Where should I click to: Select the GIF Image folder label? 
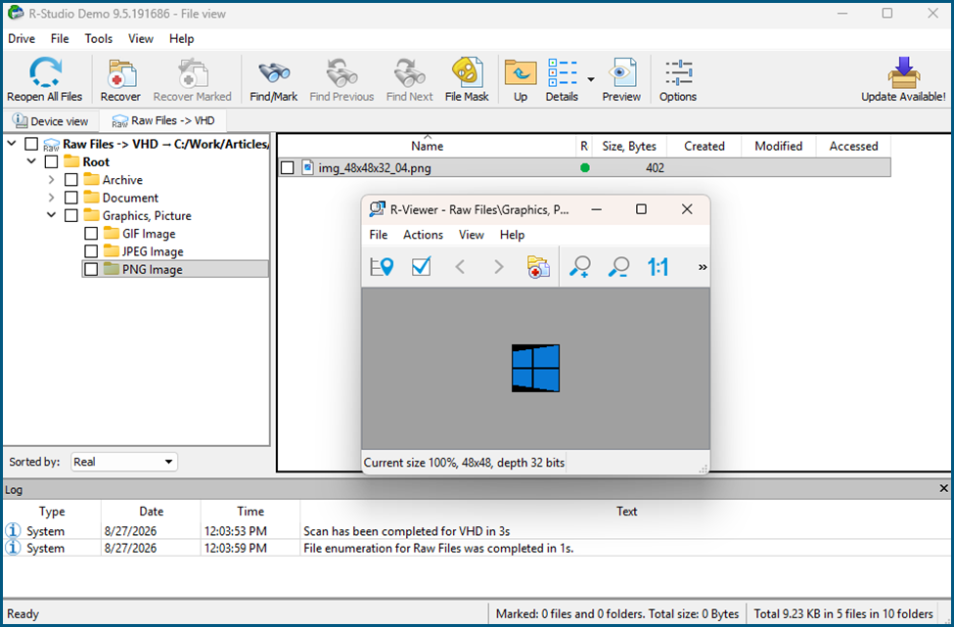point(149,234)
